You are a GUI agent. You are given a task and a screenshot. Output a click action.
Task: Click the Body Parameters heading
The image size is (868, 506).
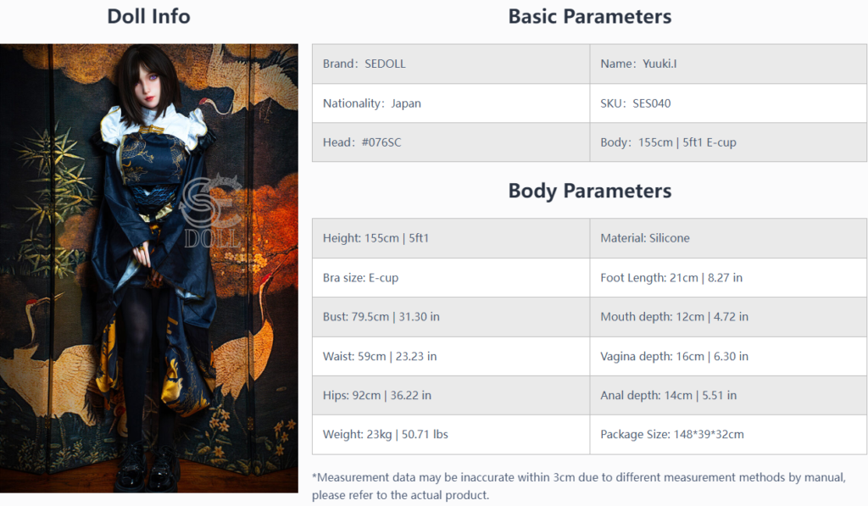pyautogui.click(x=590, y=191)
